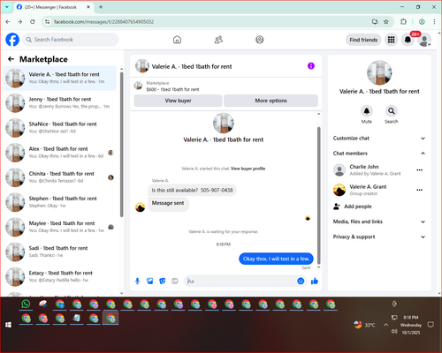Go back using the Marketplace arrow
442x353 pixels.
pyautogui.click(x=11, y=59)
